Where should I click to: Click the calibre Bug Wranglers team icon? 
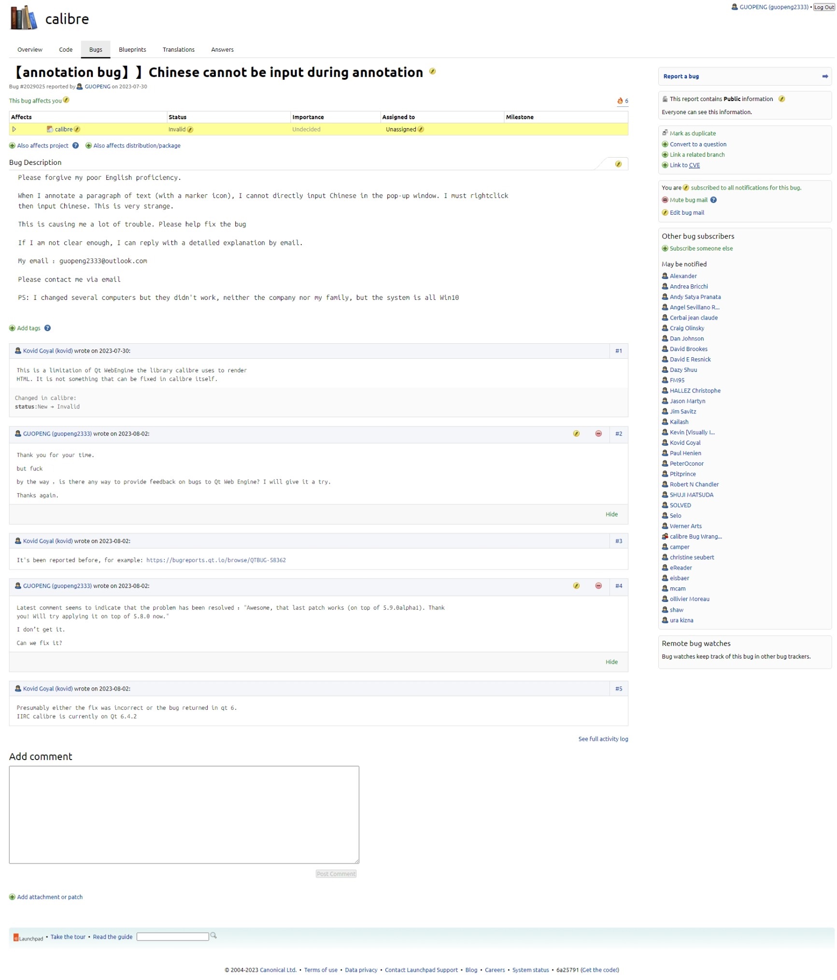click(x=665, y=537)
